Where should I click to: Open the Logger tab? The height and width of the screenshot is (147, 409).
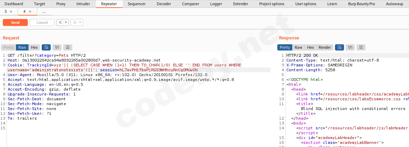(216, 4)
